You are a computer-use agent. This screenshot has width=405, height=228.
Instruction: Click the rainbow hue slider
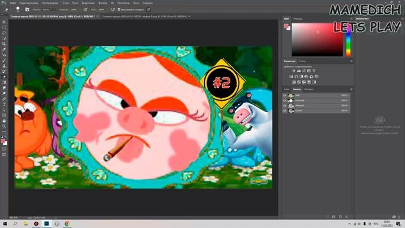(349, 39)
